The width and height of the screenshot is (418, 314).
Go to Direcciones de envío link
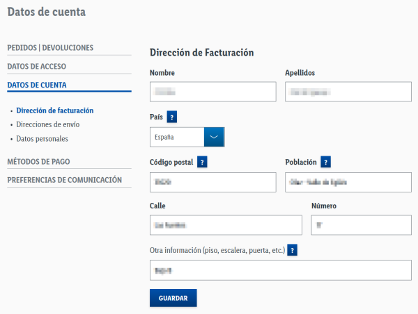point(48,124)
